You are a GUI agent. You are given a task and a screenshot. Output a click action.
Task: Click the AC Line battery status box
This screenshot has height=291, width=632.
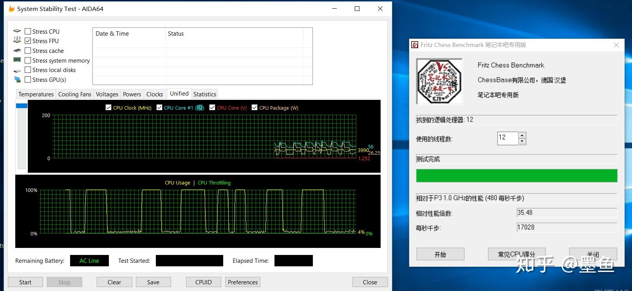coord(89,261)
